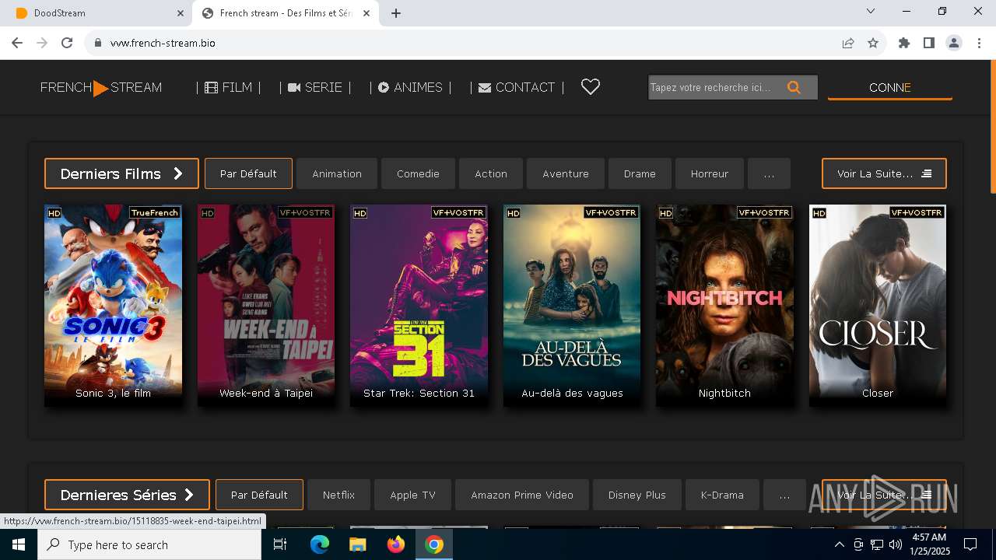The height and width of the screenshot is (560, 996).
Task: Open Chrome profile avatar
Action: (x=954, y=43)
